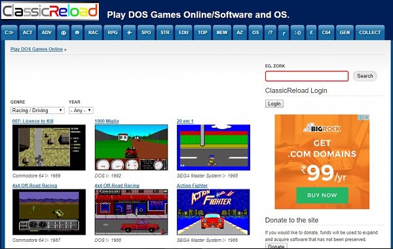Open the C64 tab

(x=326, y=33)
